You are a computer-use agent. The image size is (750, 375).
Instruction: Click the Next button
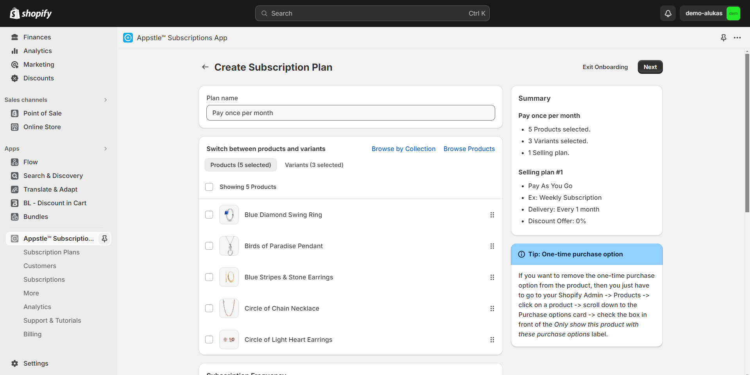[x=650, y=67]
